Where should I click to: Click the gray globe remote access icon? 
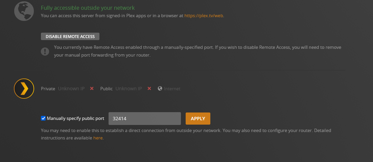[24, 11]
